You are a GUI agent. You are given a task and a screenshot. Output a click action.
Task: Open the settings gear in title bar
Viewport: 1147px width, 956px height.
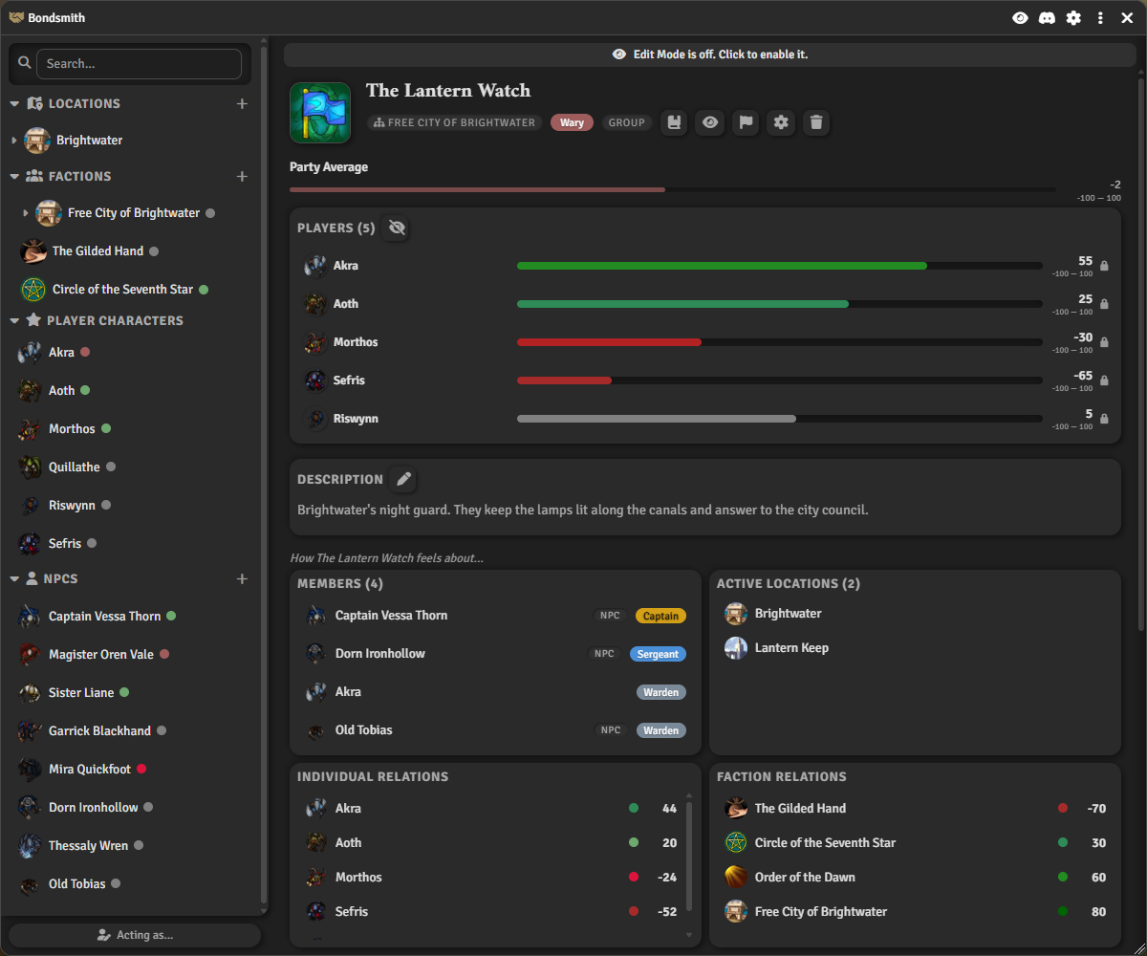(x=1073, y=18)
